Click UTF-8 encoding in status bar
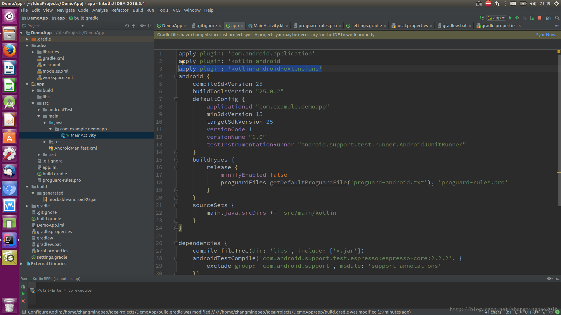 coord(532,312)
